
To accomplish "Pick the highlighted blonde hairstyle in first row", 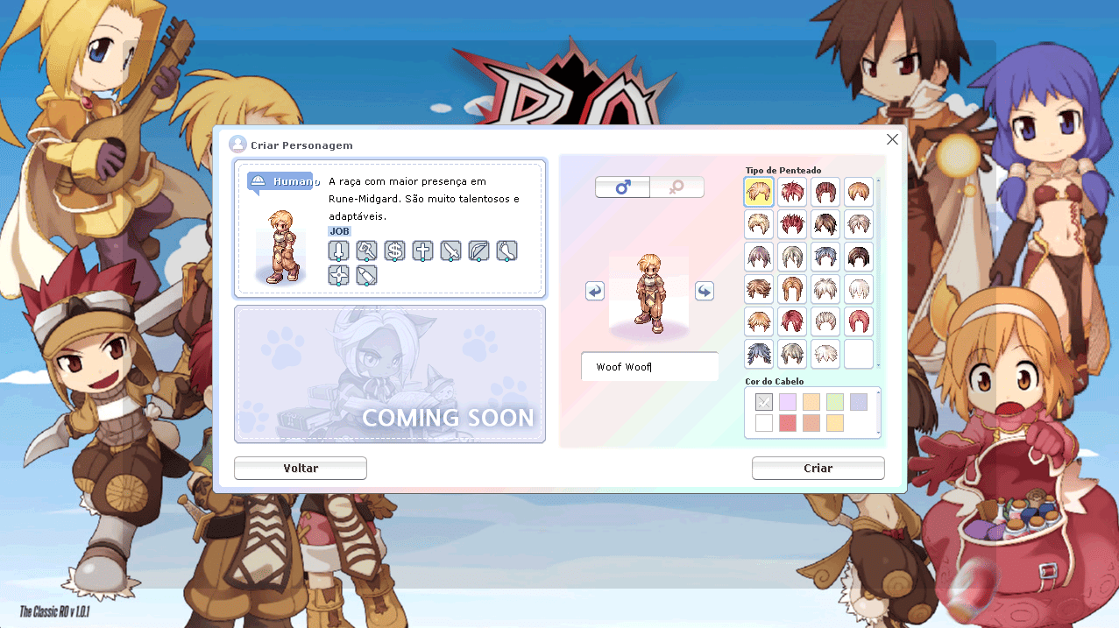I will (759, 192).
